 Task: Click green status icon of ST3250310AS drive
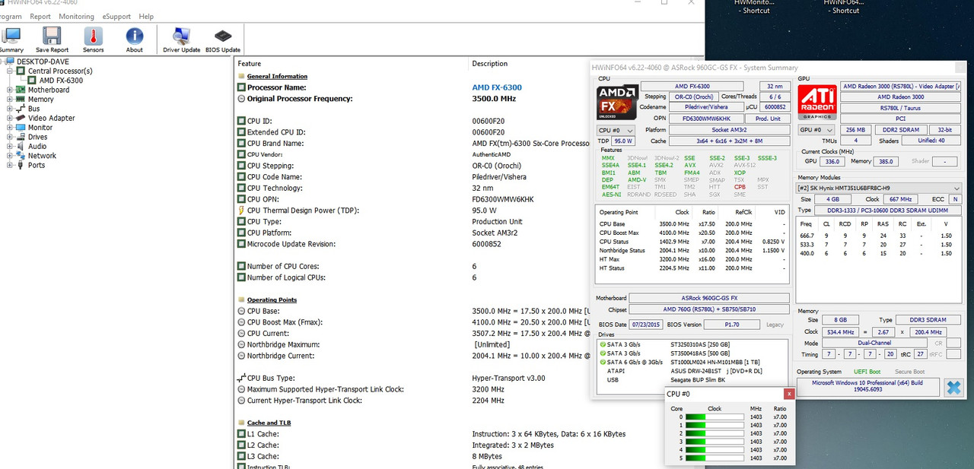tap(603, 344)
